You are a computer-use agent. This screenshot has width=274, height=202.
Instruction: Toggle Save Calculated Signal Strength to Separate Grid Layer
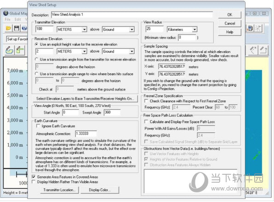coord(146,142)
